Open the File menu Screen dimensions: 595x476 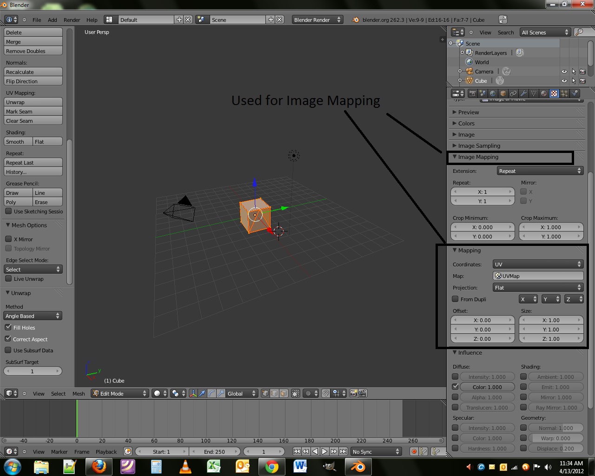pos(37,20)
